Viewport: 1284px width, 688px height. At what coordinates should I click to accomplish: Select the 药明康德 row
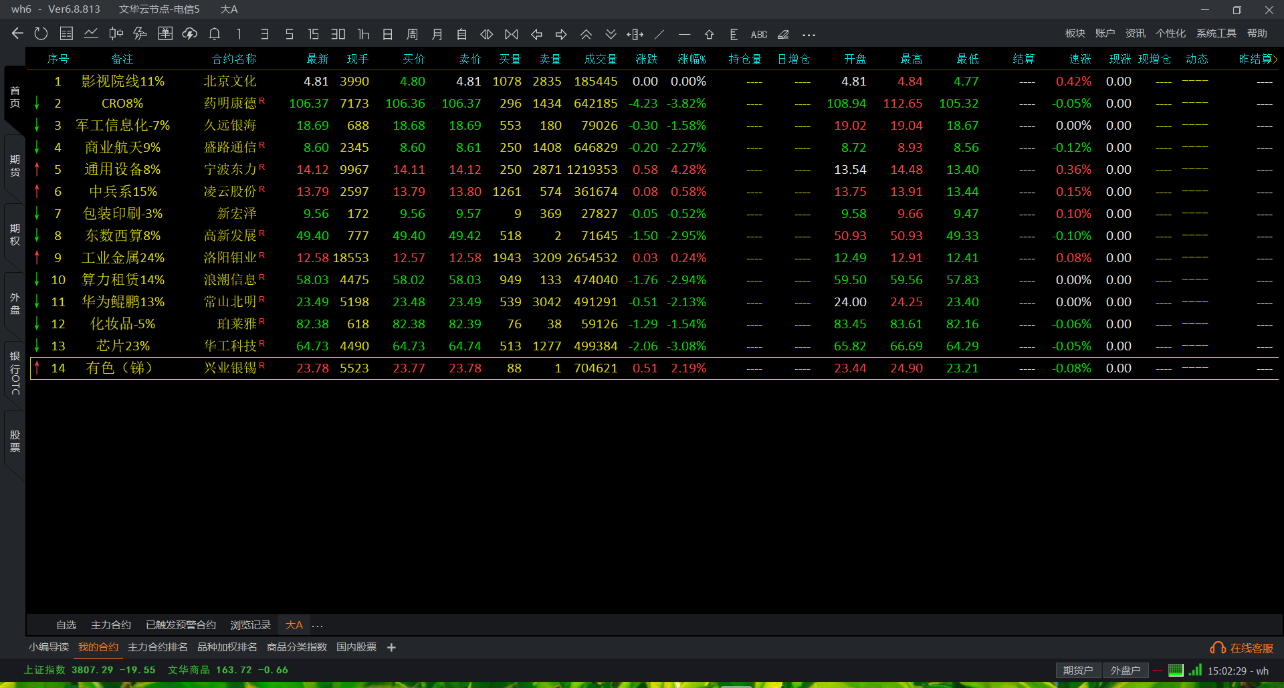pyautogui.click(x=654, y=103)
